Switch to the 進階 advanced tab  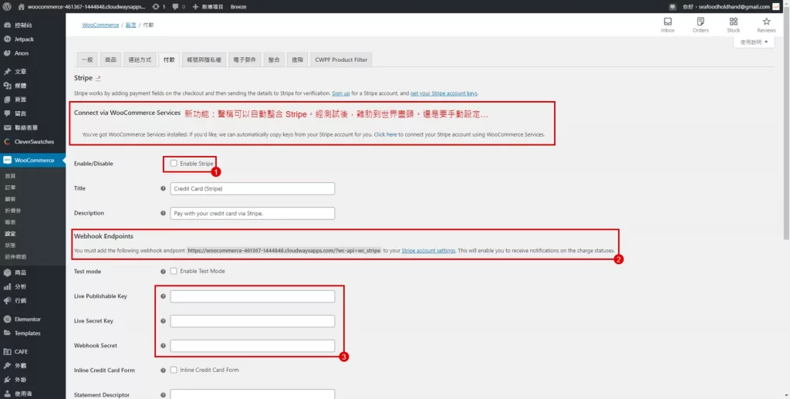pos(297,59)
